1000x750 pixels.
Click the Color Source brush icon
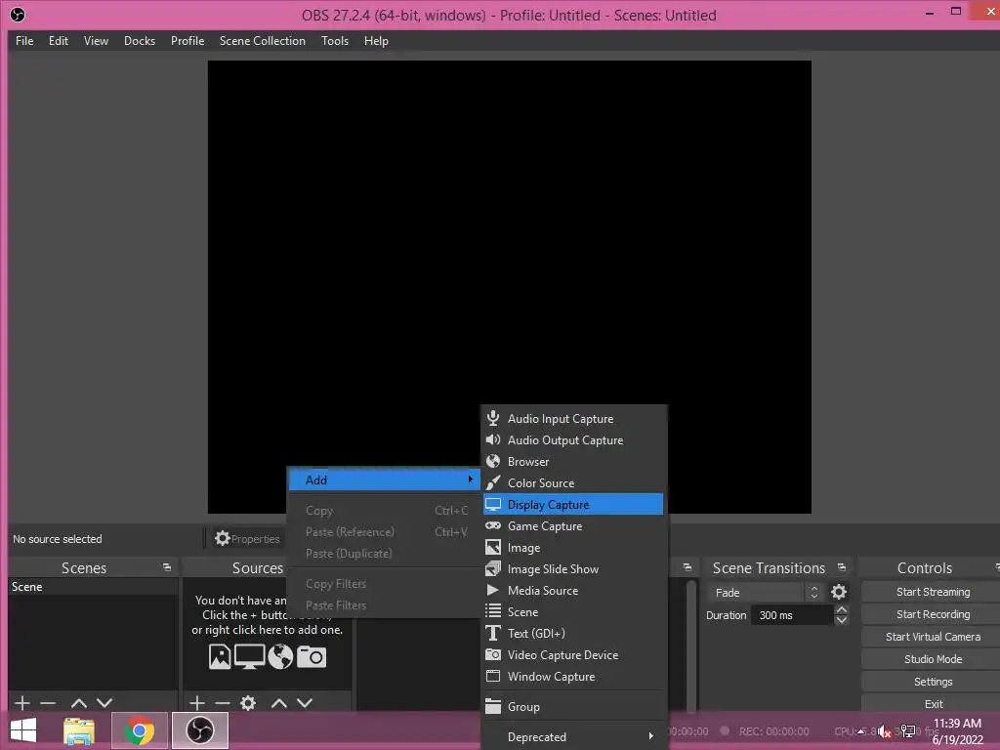click(x=493, y=482)
